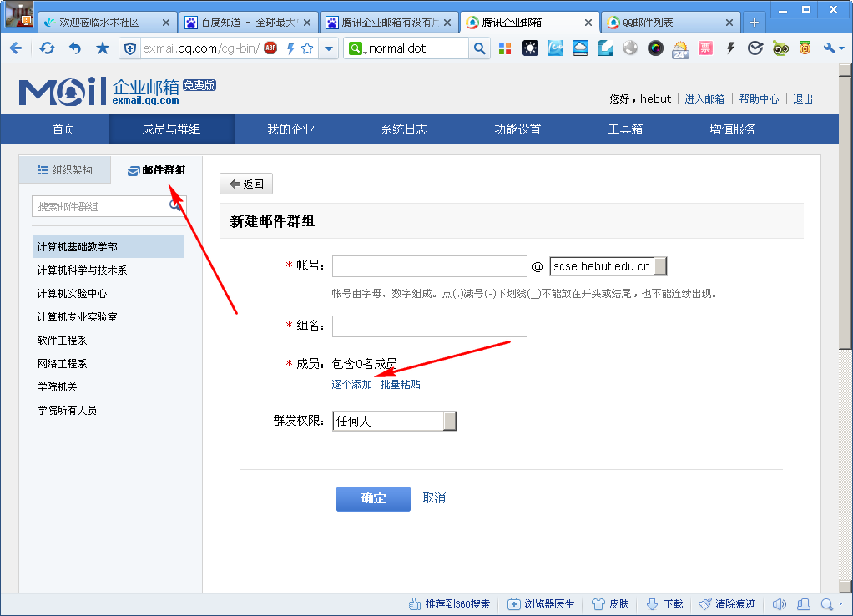
Task: Click the 确定 confirm button
Action: [x=373, y=498]
